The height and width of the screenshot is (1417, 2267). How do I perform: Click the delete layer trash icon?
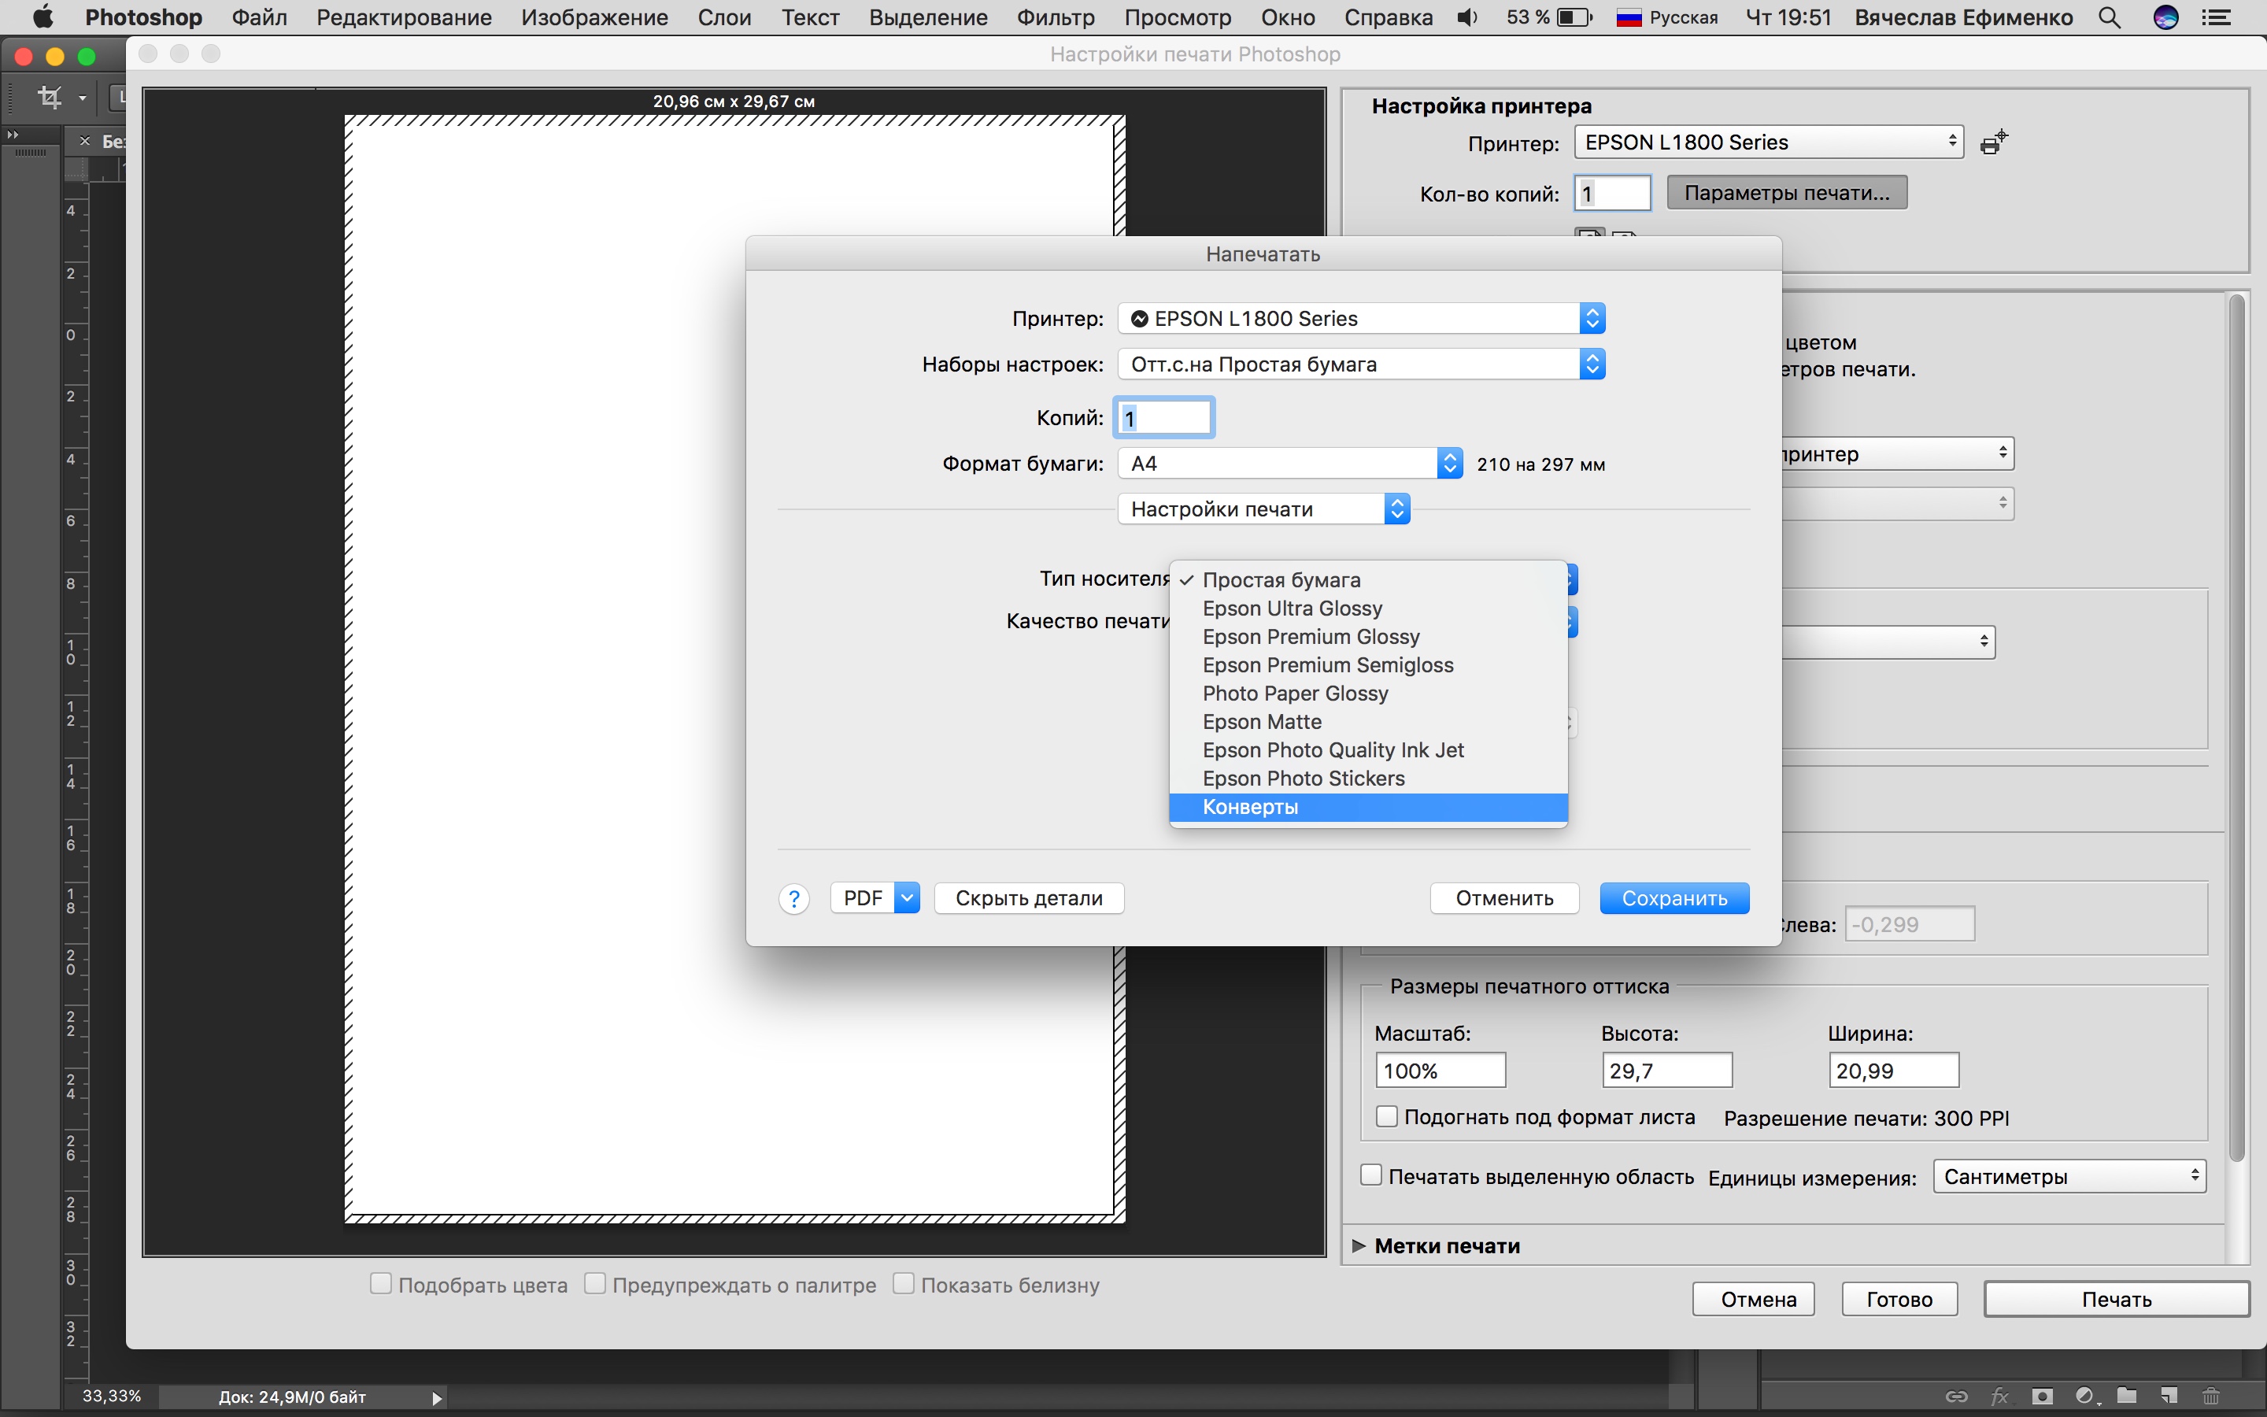tap(2211, 1396)
